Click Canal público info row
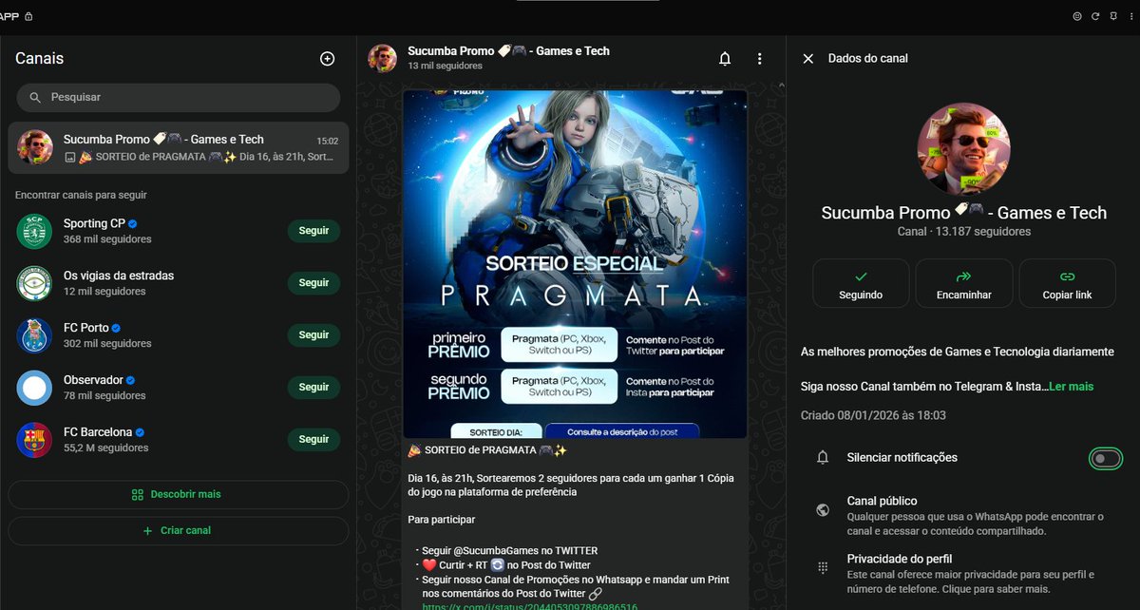 [963, 516]
